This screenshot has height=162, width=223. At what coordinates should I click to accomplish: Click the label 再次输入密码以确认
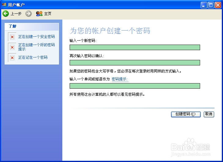click(x=87, y=56)
